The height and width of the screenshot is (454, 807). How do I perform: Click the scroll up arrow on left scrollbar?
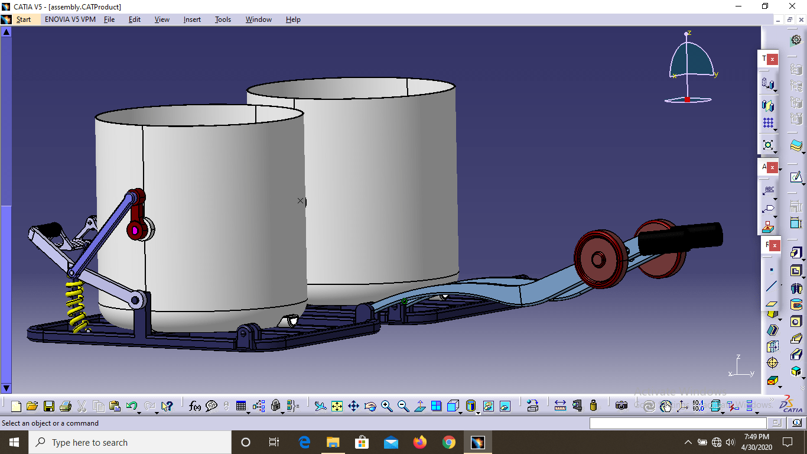click(6, 31)
